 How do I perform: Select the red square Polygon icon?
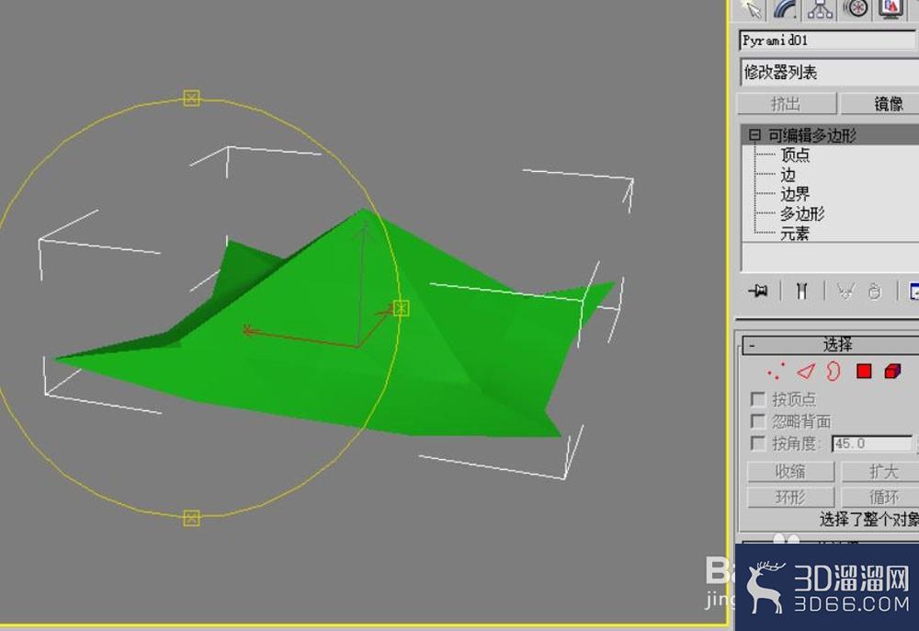coord(864,372)
